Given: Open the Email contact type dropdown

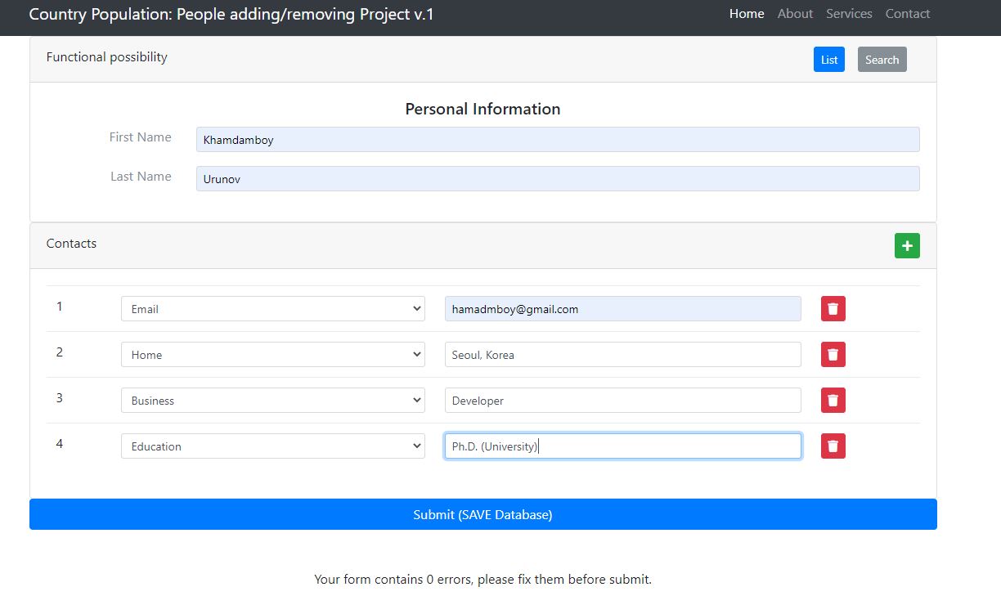Looking at the screenshot, I should pyautogui.click(x=273, y=309).
